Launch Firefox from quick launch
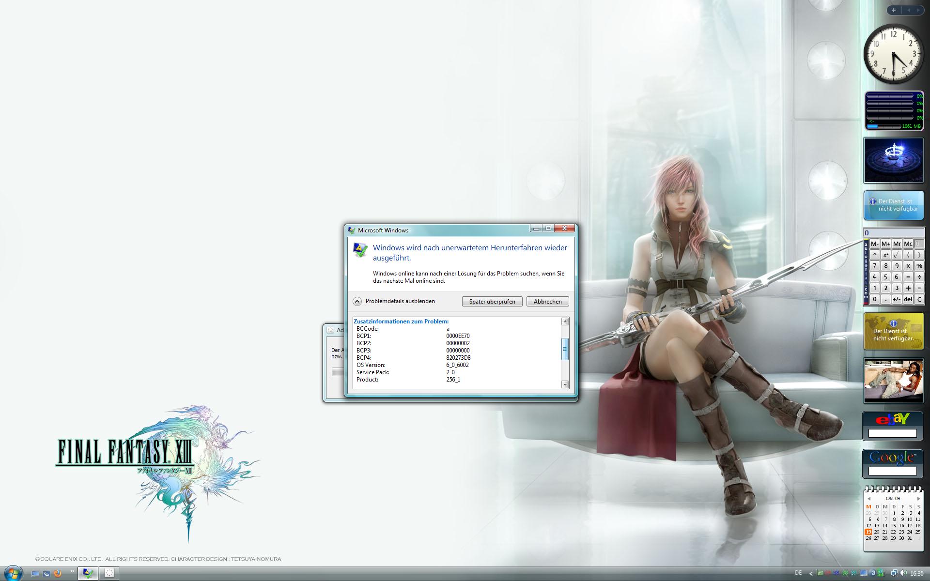 [x=58, y=574]
